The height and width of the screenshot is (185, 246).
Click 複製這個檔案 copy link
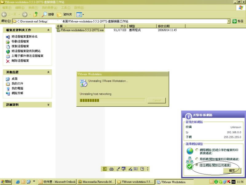pyautogui.click(x=20, y=46)
